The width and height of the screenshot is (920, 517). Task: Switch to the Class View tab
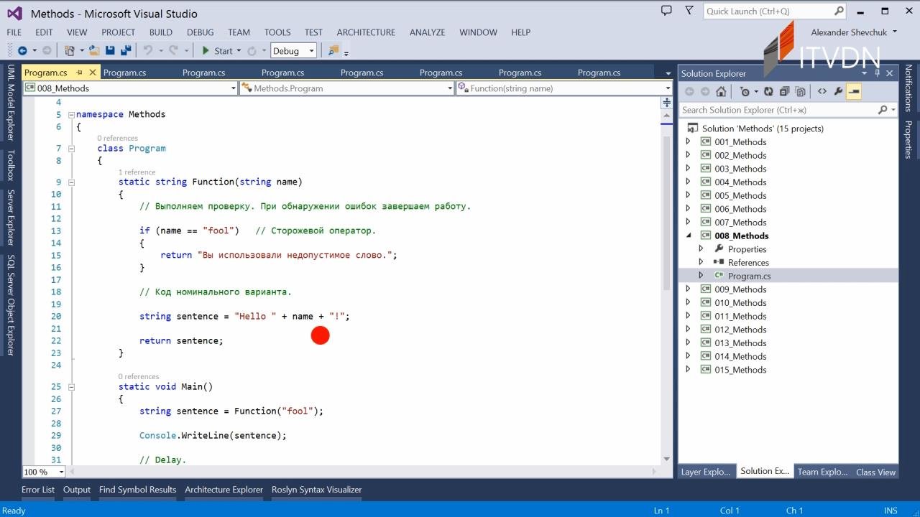point(875,472)
